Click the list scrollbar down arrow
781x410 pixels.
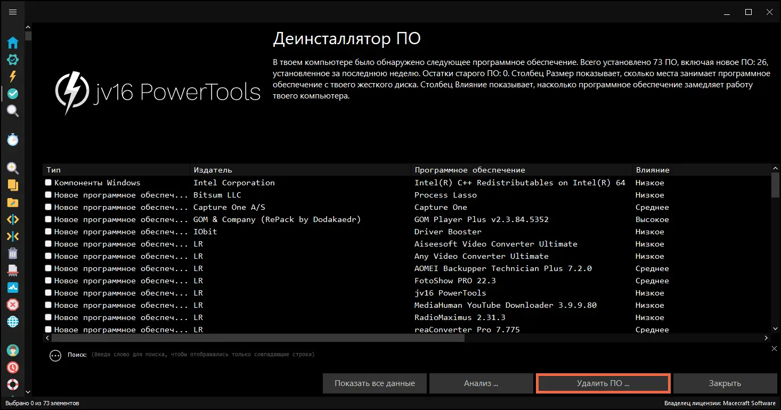pos(776,329)
